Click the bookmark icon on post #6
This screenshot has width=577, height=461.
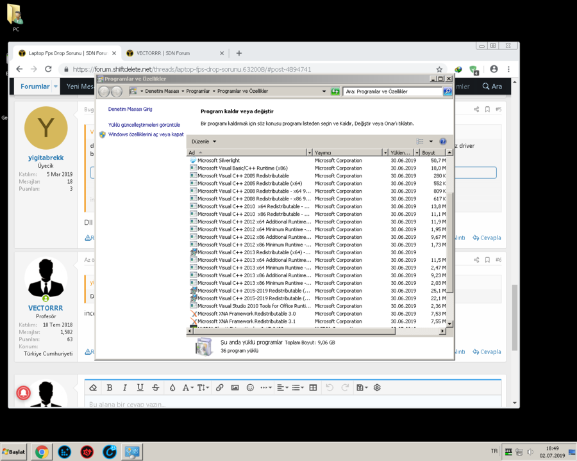pos(488,260)
